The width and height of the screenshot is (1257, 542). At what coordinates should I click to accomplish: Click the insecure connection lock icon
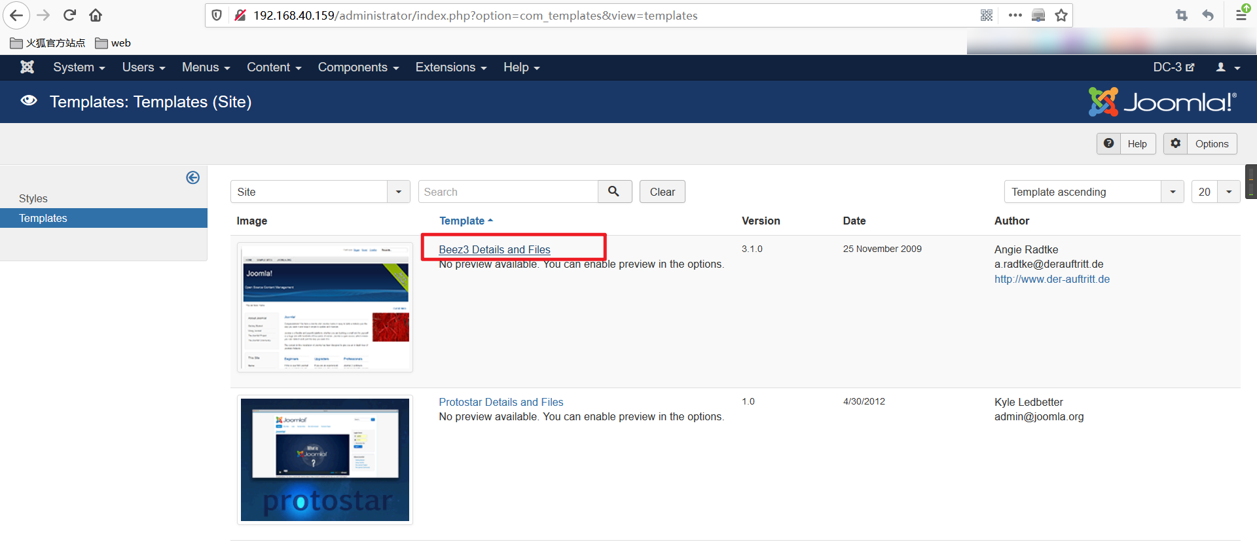240,15
